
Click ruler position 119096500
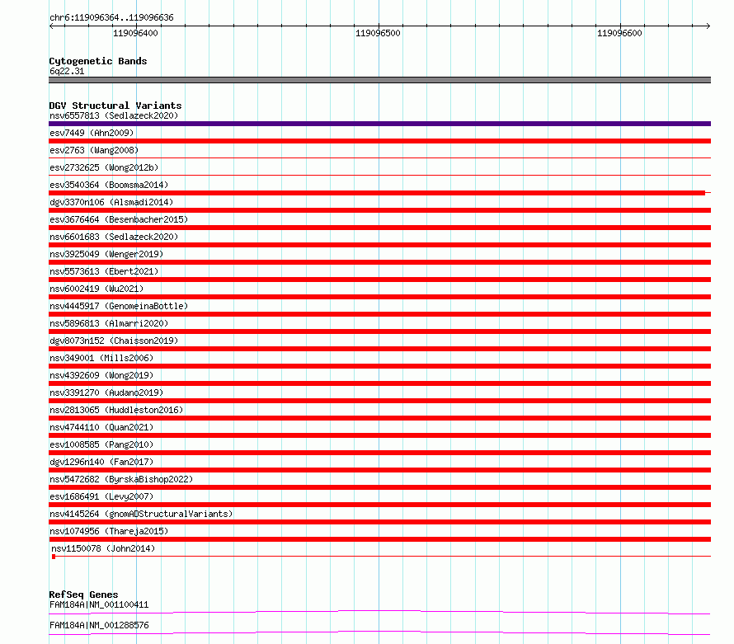tap(378, 33)
